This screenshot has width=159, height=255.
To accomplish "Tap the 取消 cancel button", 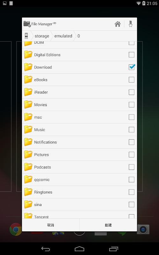I will pyautogui.click(x=51, y=225).
